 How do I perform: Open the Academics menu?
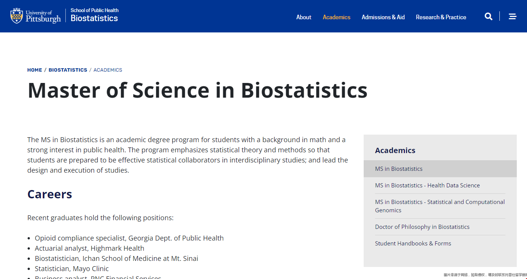pyautogui.click(x=336, y=17)
